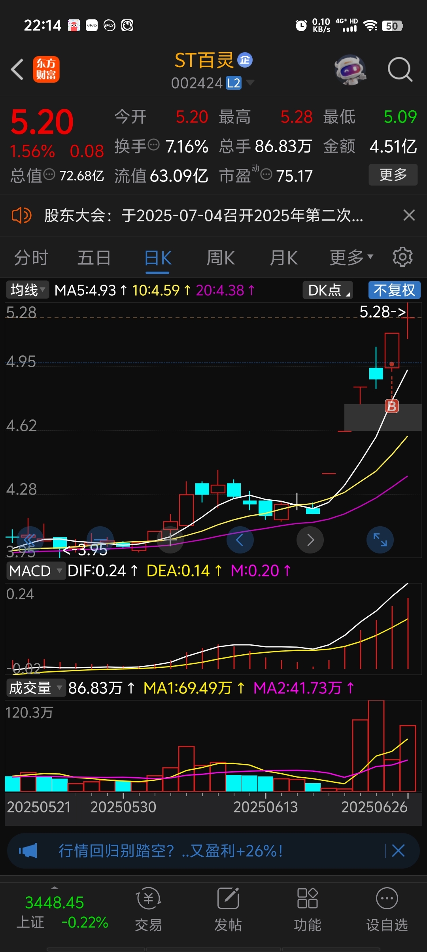Tap the 市盈 info circle icon
Screen dimensions: 427x952
coord(266,174)
